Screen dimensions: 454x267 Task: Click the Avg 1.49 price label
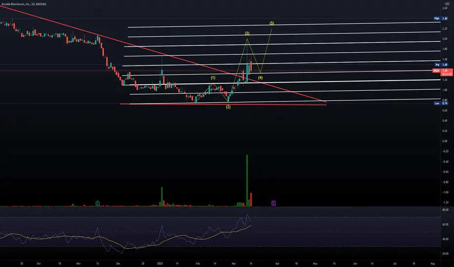click(x=441, y=65)
